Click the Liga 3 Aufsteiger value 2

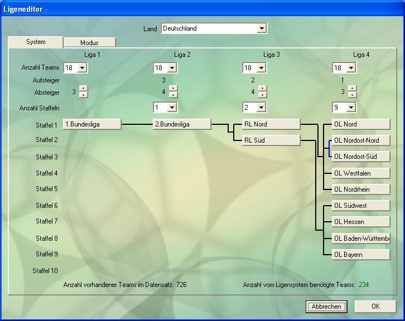tap(253, 80)
